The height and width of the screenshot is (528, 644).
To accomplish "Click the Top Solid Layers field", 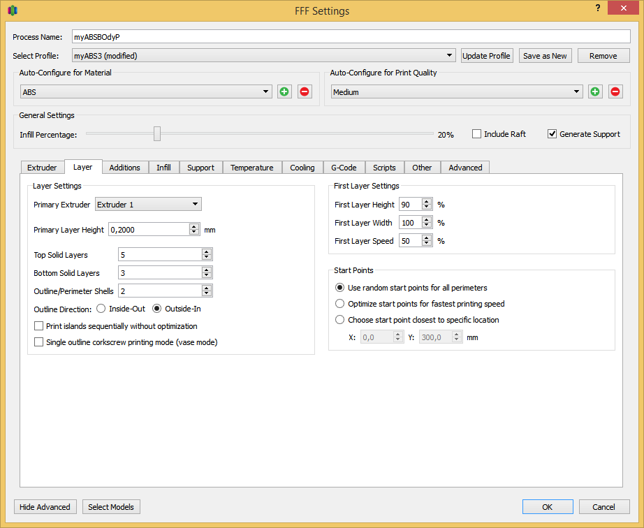I will coord(160,254).
